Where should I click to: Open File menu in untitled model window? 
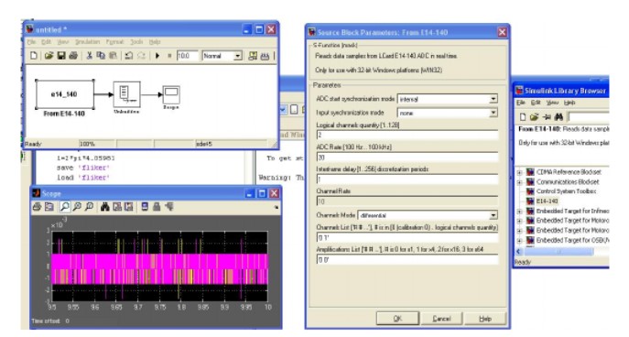pyautogui.click(x=31, y=42)
